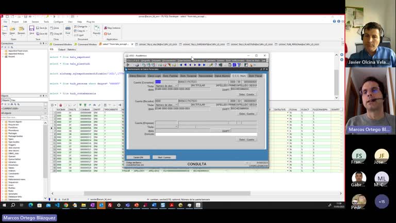Switch to the Statistics sub-tab
Screen dimensions: 396x223
[x=72, y=50]
